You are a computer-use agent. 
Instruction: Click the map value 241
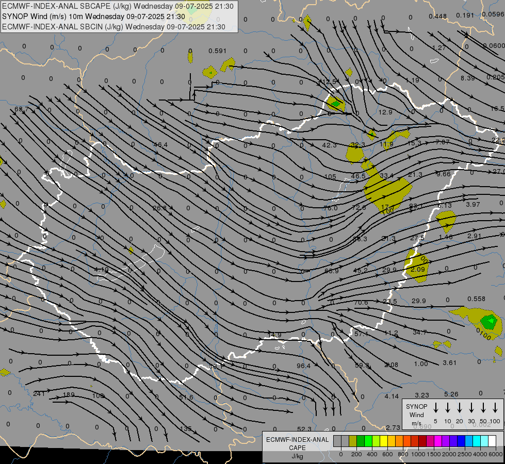point(39,393)
